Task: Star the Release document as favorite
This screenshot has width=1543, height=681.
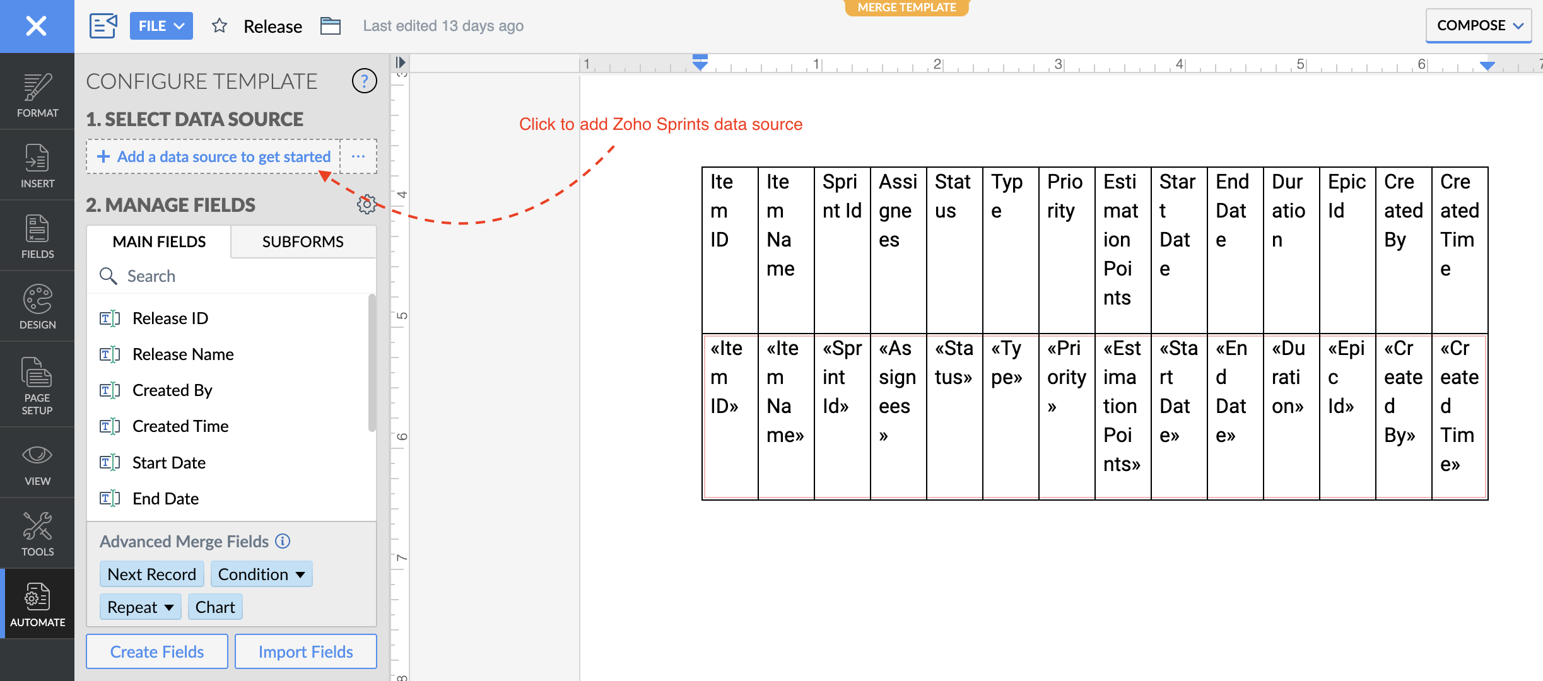Action: pos(219,26)
